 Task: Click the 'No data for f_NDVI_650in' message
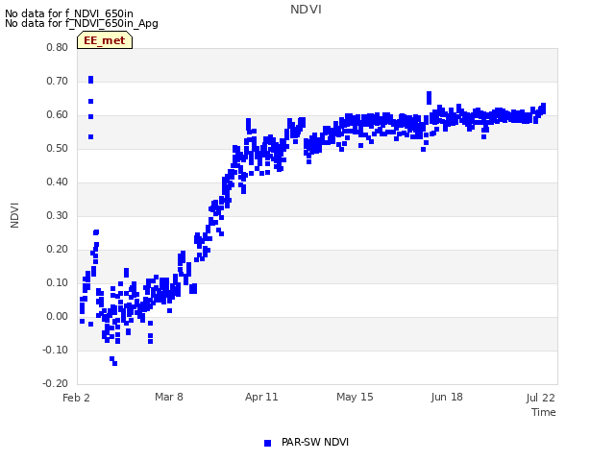tap(69, 14)
